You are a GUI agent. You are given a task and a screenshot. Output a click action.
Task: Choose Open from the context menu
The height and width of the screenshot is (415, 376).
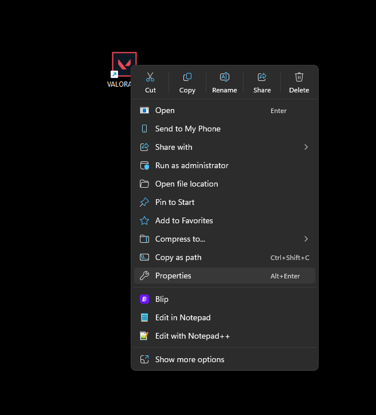click(165, 110)
